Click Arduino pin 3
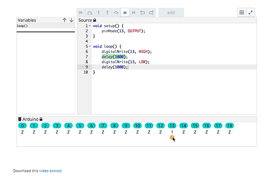The image size is (271, 176). coord(57,125)
